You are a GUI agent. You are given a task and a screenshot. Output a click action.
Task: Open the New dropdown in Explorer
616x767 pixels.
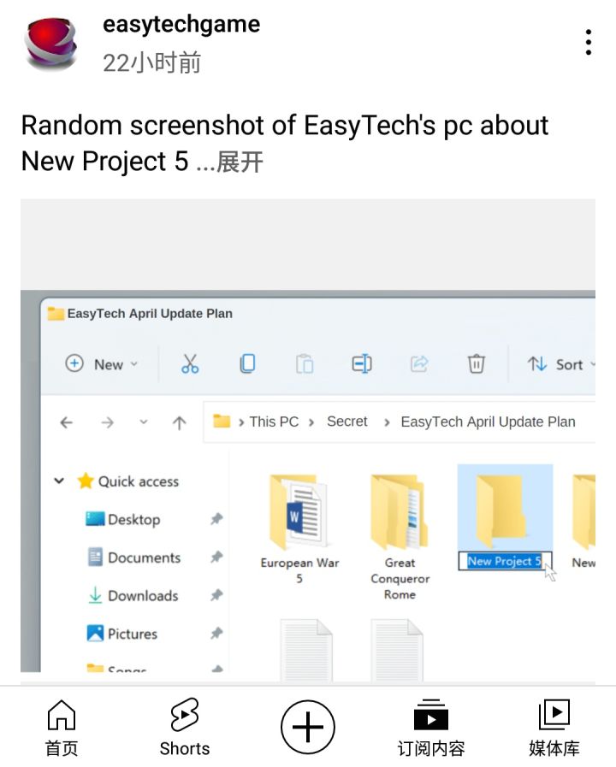coord(102,364)
